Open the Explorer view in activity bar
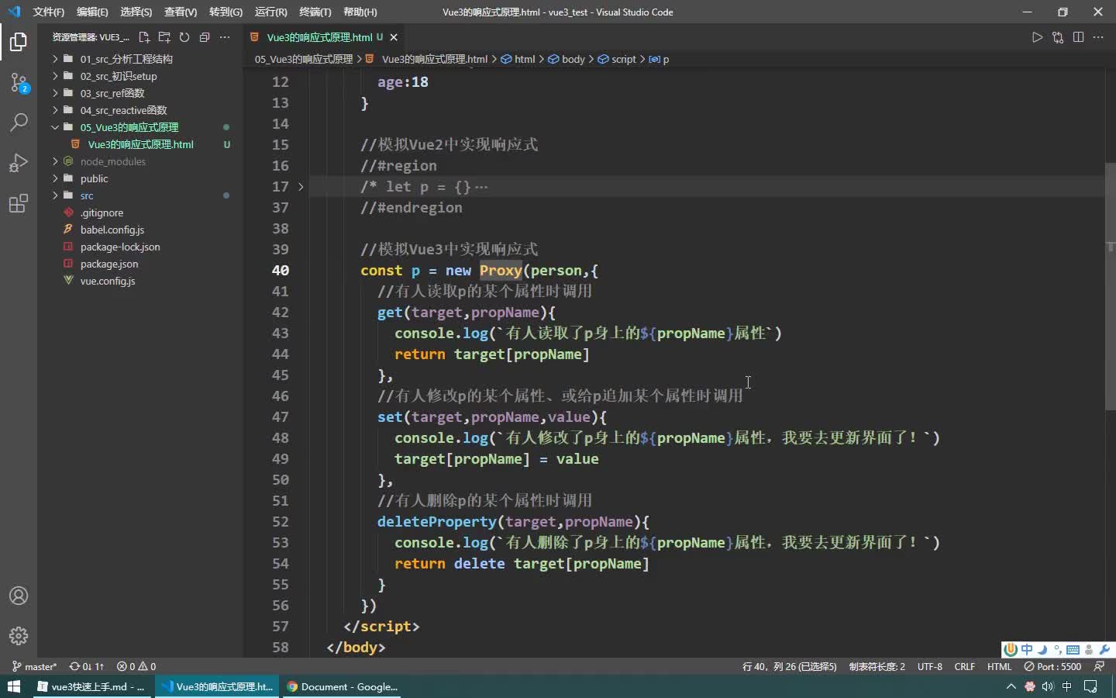 (19, 41)
